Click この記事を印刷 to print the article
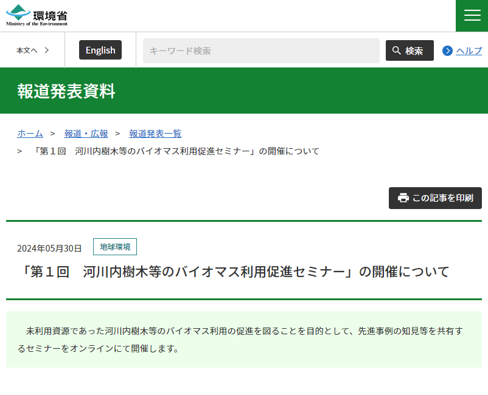The width and height of the screenshot is (488, 395). (x=435, y=197)
